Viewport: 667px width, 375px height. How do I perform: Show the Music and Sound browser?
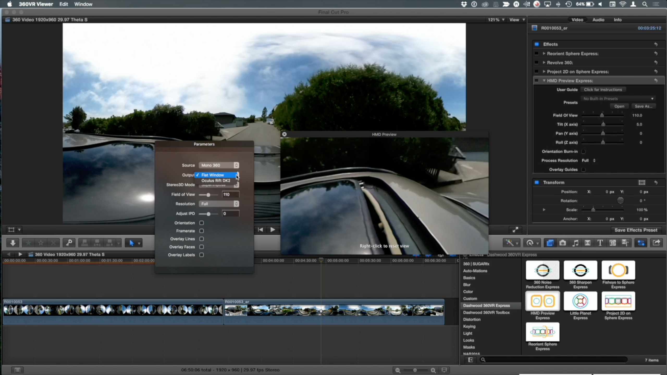pyautogui.click(x=575, y=243)
